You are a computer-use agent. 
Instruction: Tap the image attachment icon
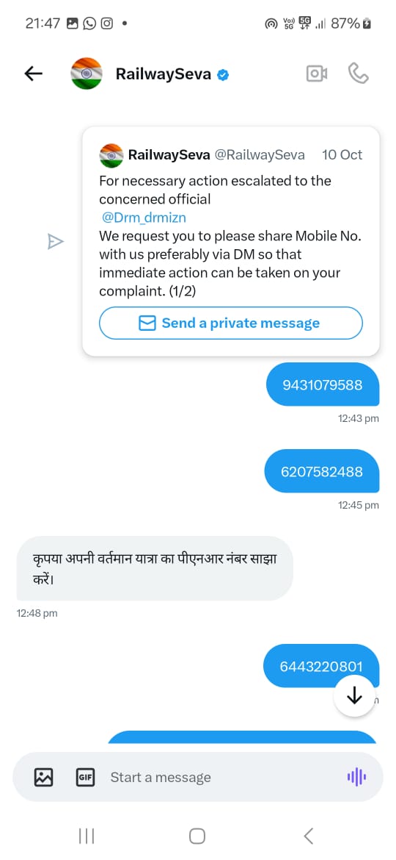(44, 777)
